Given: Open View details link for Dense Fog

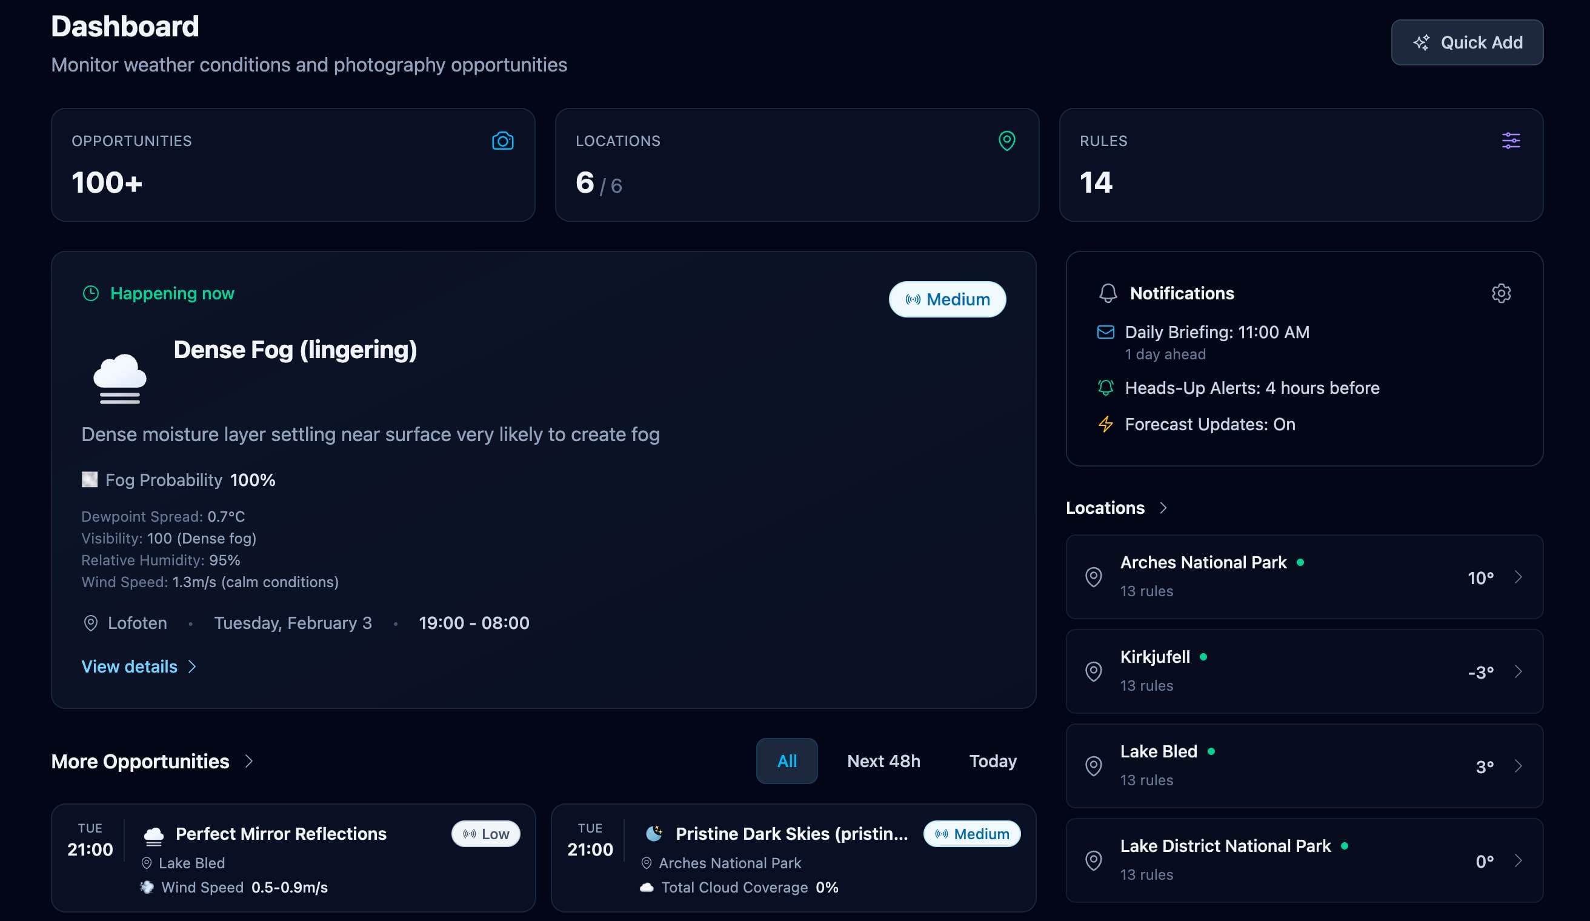Looking at the screenshot, I should 138,666.
